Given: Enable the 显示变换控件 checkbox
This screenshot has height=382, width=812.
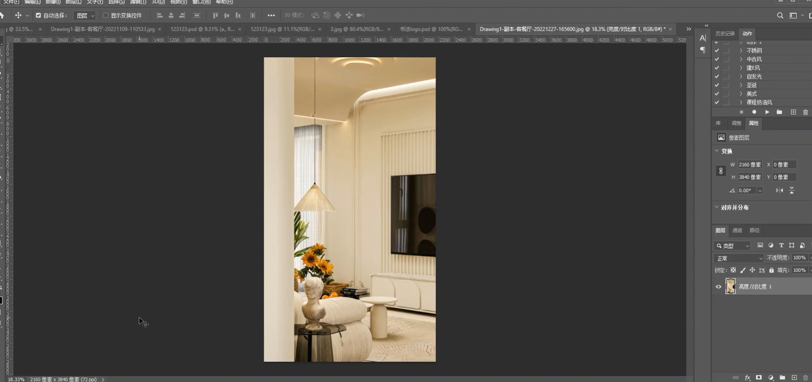Looking at the screenshot, I should pyautogui.click(x=106, y=15).
